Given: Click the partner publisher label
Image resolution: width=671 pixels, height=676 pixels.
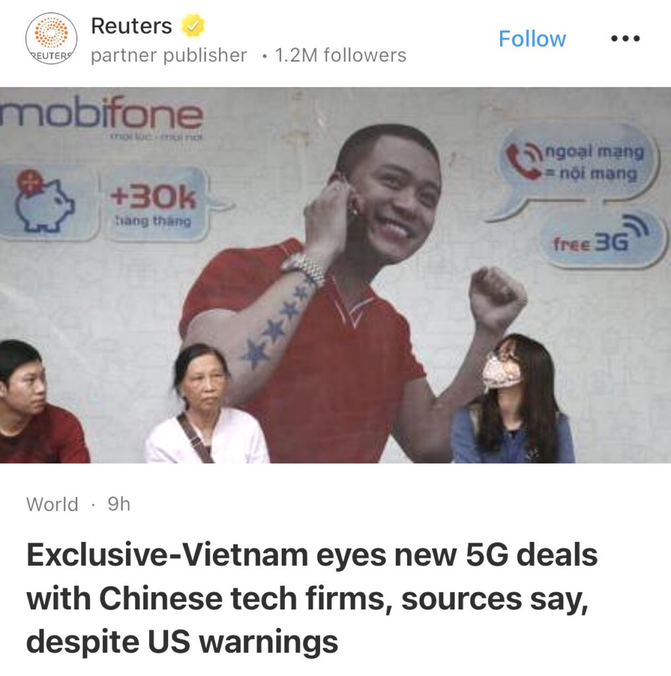Looking at the screenshot, I should [169, 55].
